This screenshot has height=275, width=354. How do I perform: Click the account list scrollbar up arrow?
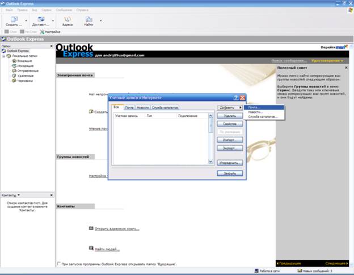[x=210, y=116]
